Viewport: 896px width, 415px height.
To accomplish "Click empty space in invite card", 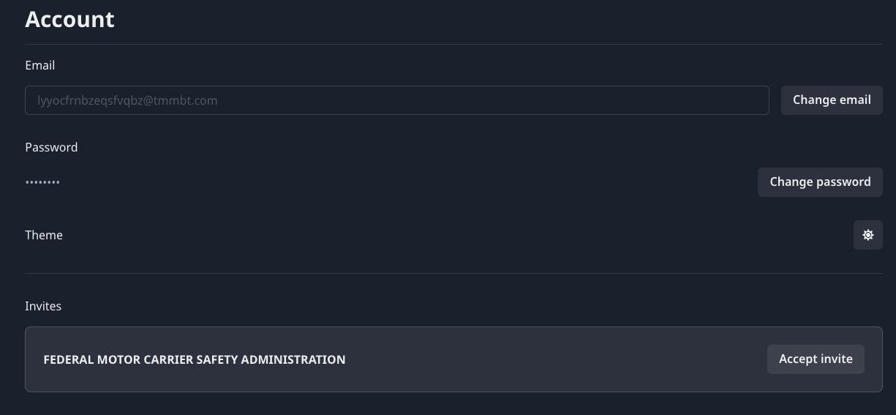I will [556, 359].
